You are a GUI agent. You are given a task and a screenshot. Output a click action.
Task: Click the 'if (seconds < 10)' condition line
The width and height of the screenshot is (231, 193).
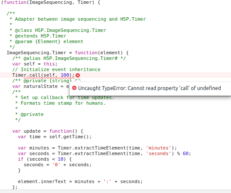tap(45, 159)
